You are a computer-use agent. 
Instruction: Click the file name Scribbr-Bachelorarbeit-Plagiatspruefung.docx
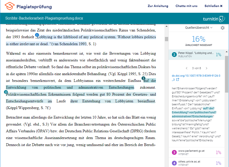click(44, 18)
